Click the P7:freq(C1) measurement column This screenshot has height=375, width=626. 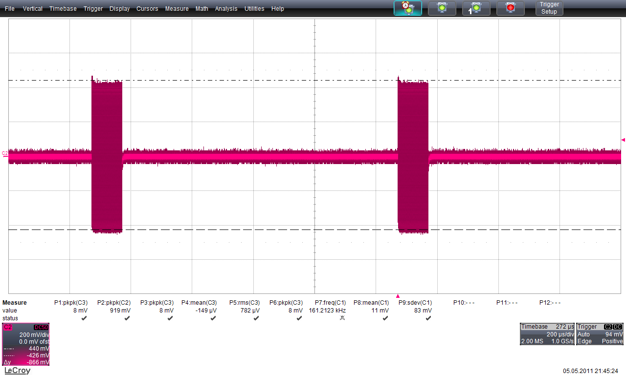(330, 310)
